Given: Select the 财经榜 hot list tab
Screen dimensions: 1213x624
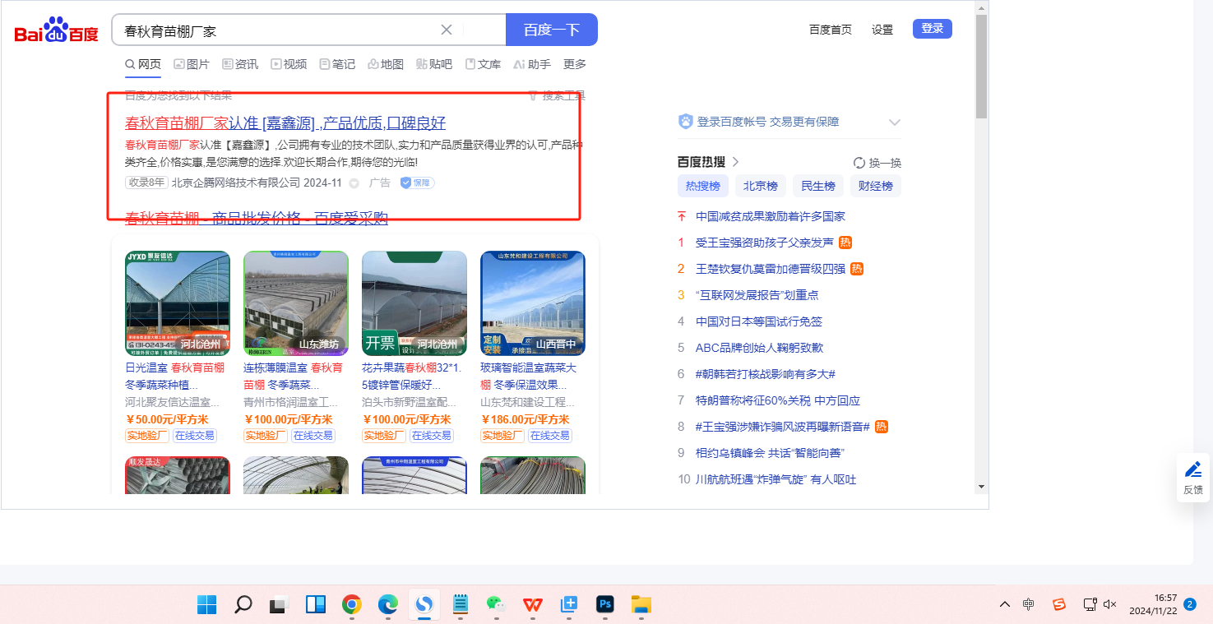Looking at the screenshot, I should click(875, 186).
